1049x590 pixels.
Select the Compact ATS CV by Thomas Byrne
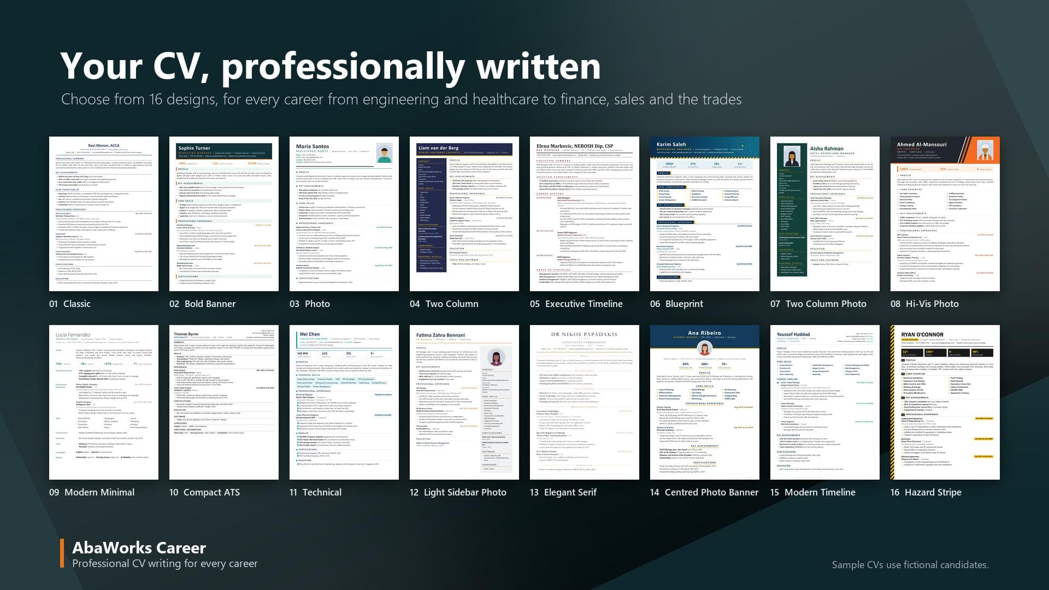pos(224,403)
